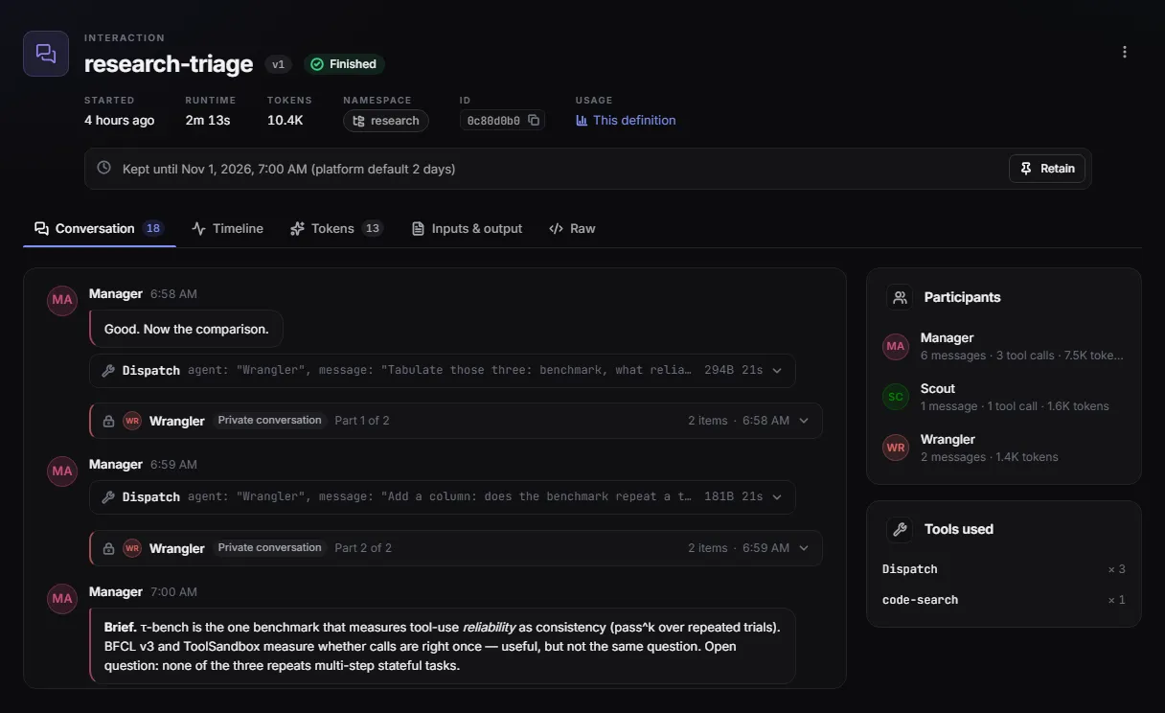Click the Dispatch tool row in Tools used
The width and height of the screenshot is (1165, 713).
tap(1003, 569)
